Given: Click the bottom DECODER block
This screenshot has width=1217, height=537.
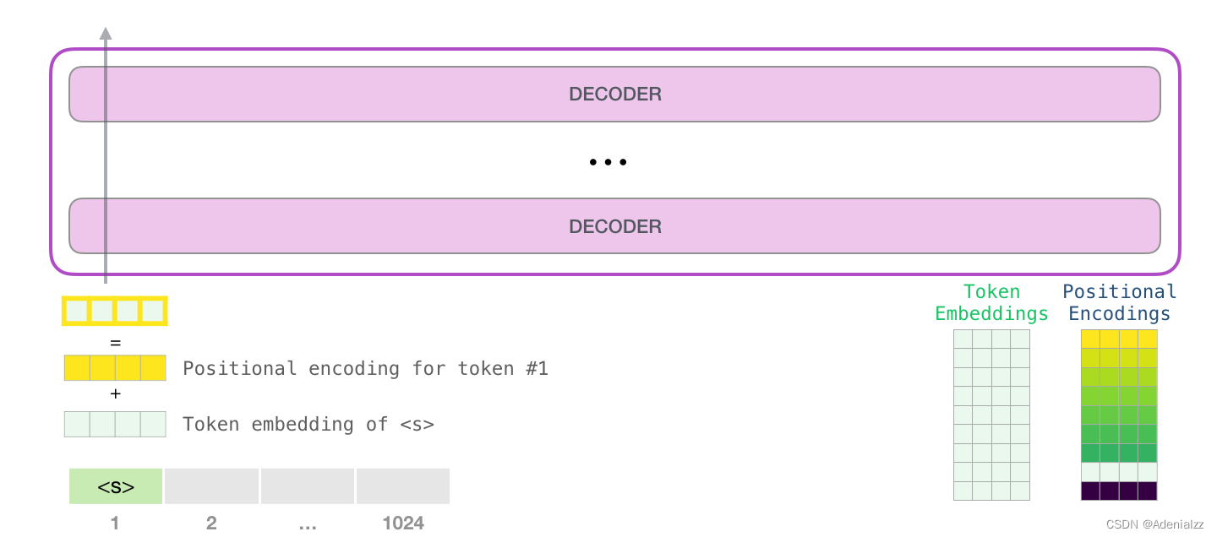Looking at the screenshot, I should pyautogui.click(x=614, y=226).
